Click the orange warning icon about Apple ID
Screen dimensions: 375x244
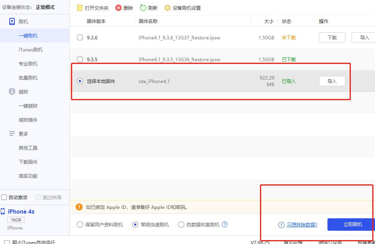pos(79,207)
